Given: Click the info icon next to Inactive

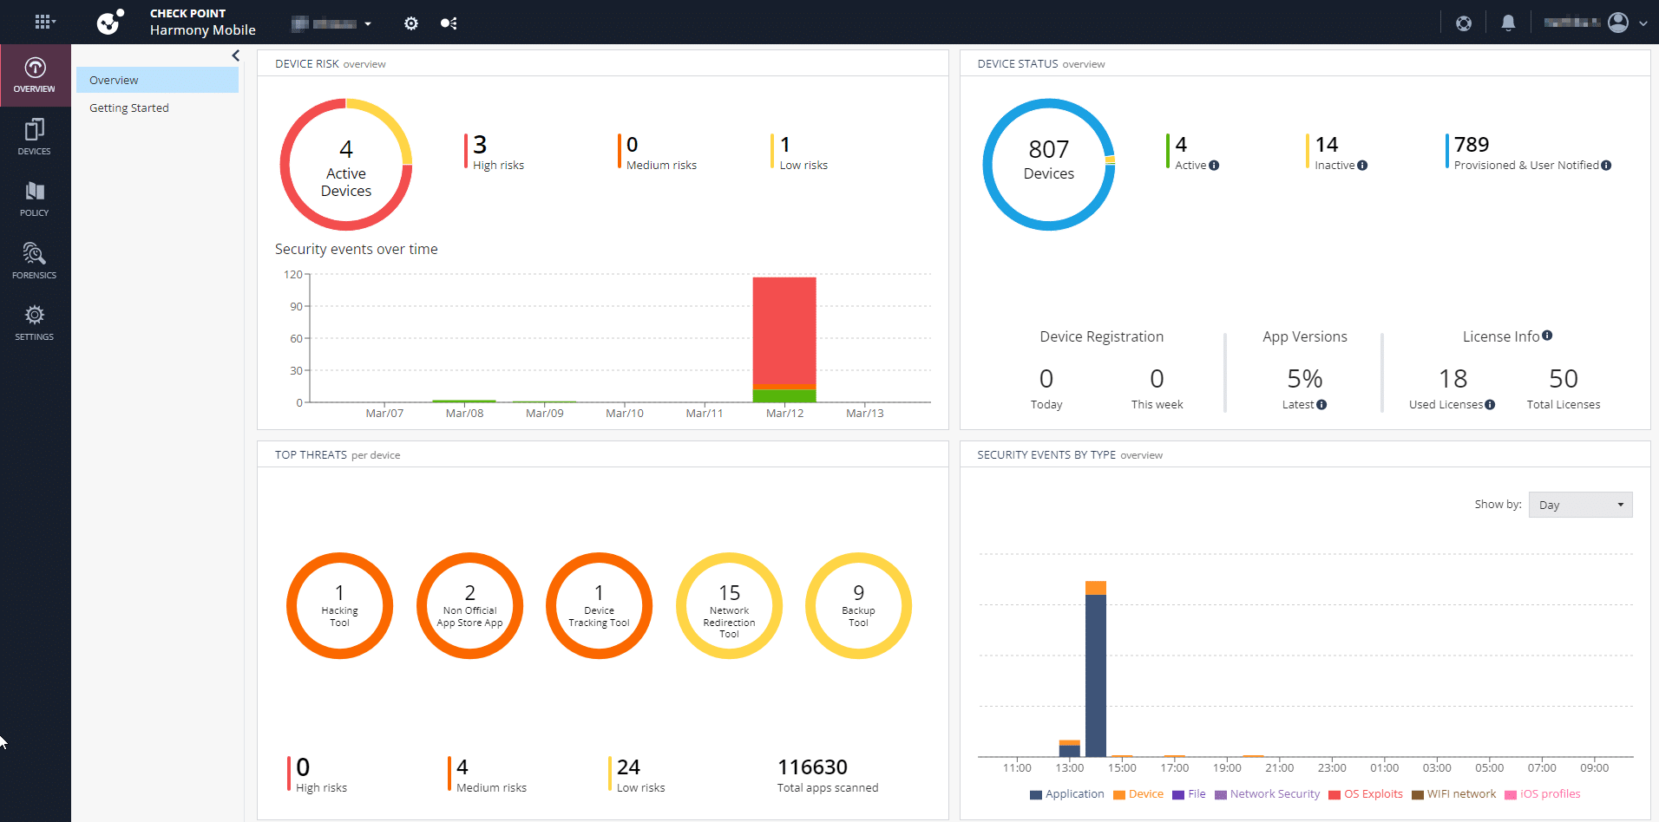Looking at the screenshot, I should 1362,166.
